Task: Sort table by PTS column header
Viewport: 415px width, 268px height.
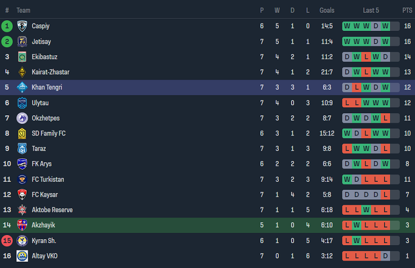Action: [x=406, y=10]
